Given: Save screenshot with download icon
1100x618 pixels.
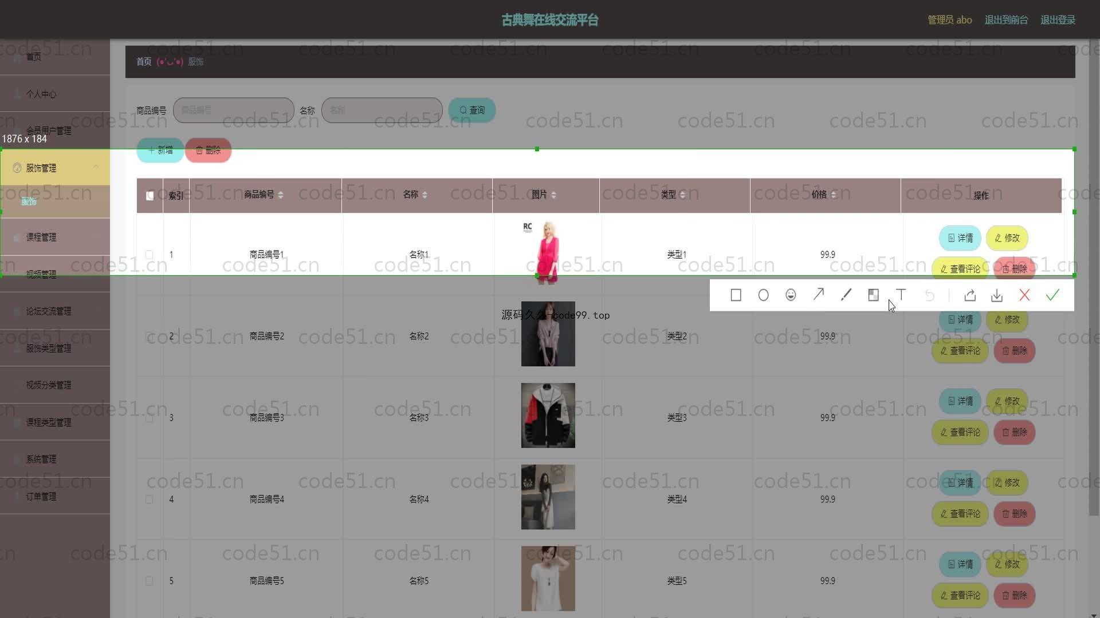Looking at the screenshot, I should [x=997, y=295].
